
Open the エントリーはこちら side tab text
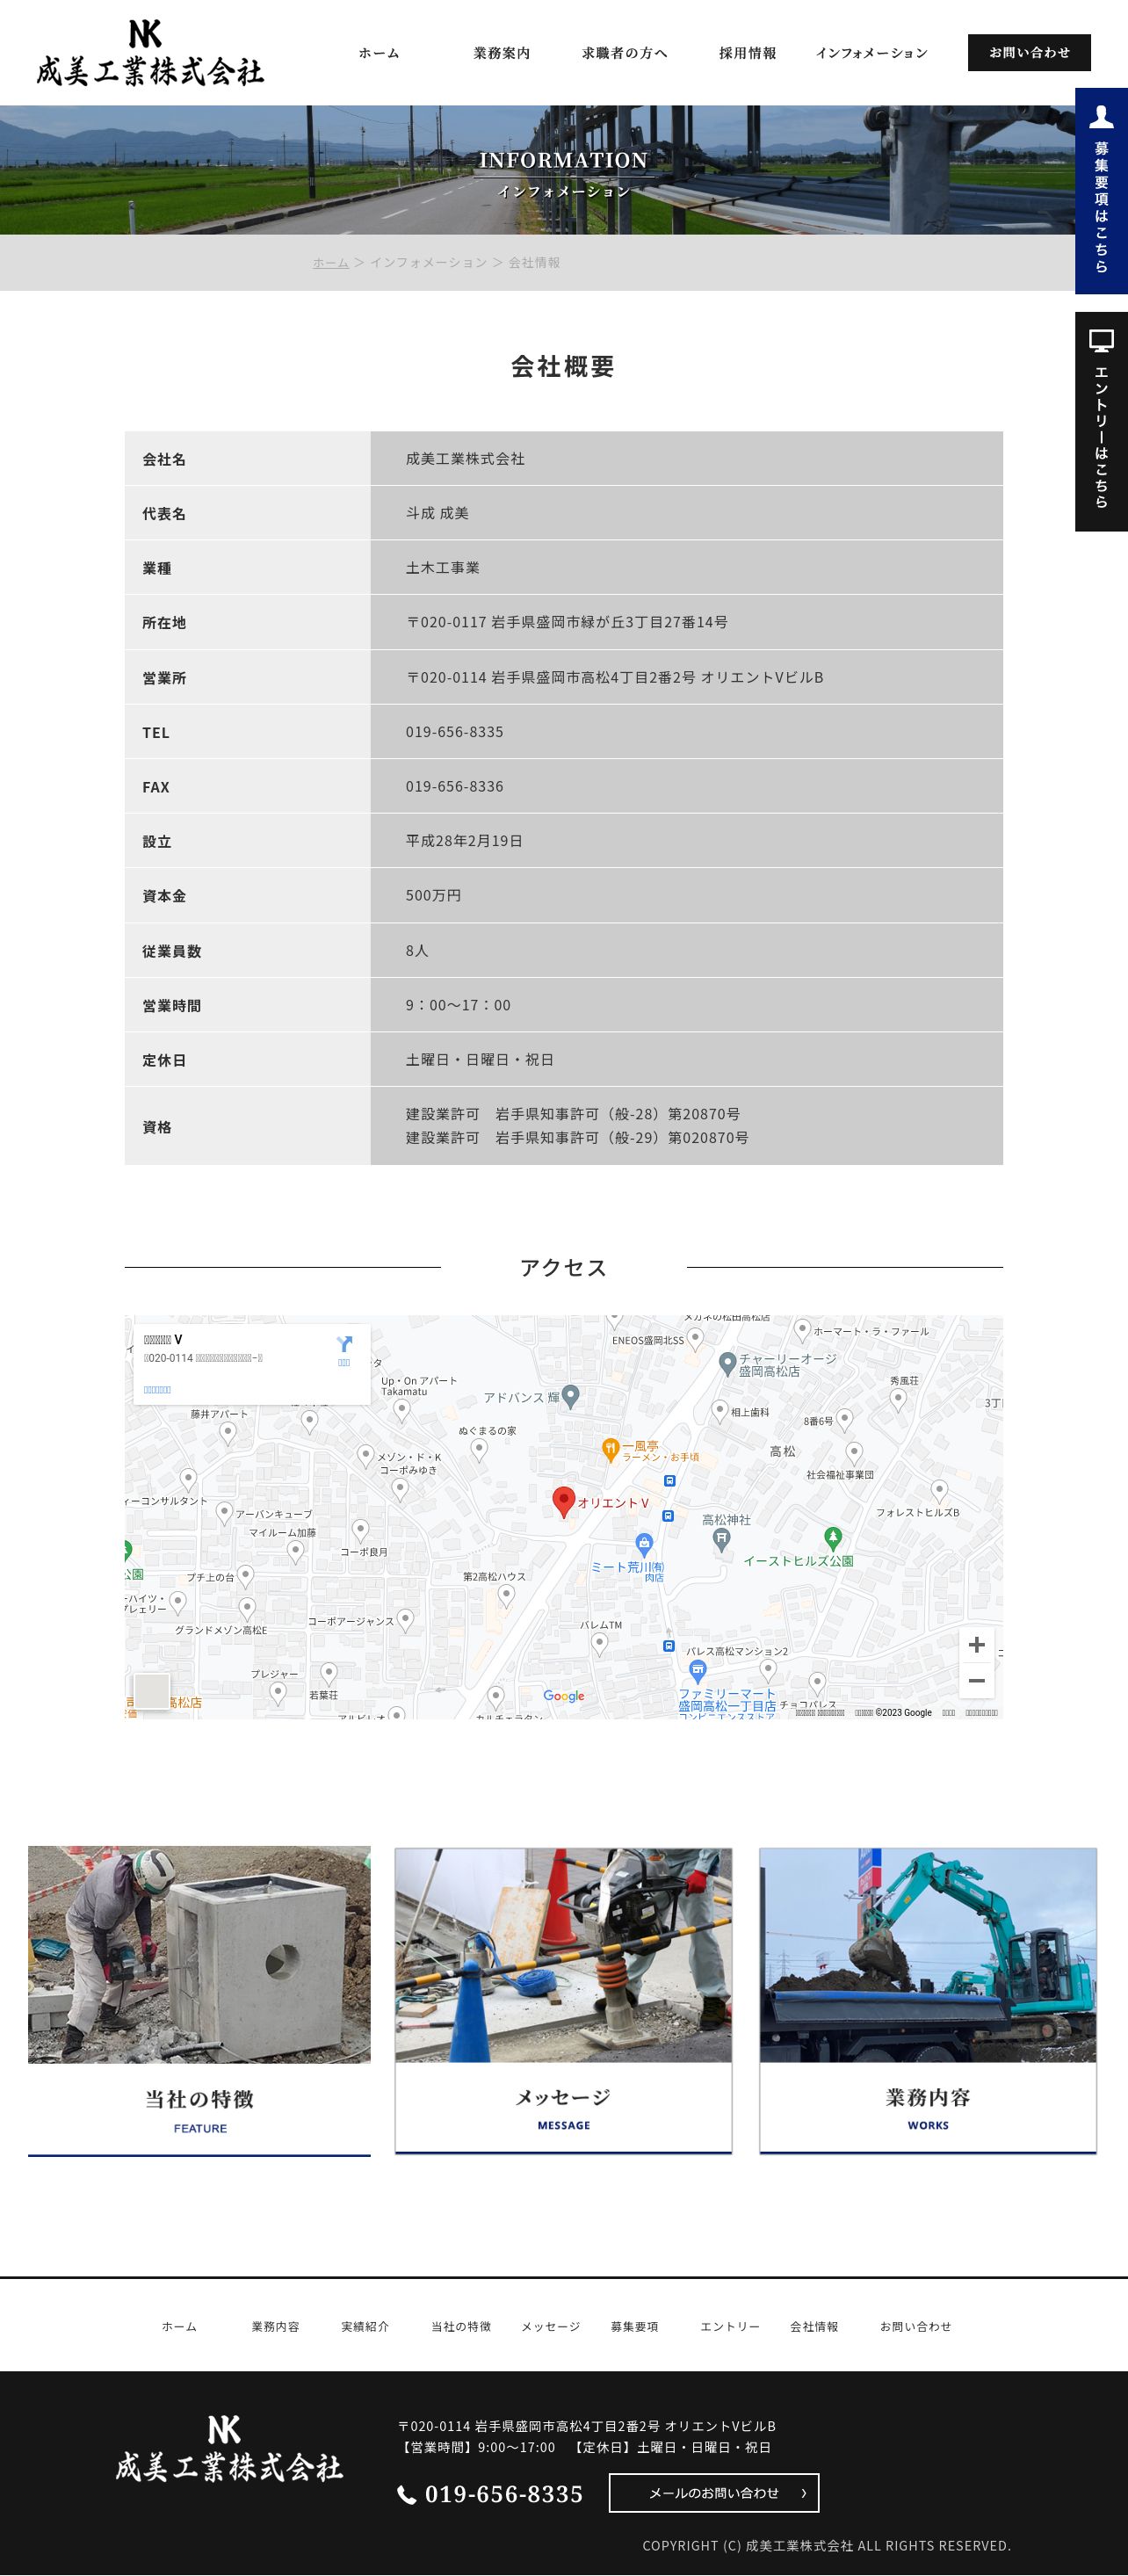[x=1101, y=437]
